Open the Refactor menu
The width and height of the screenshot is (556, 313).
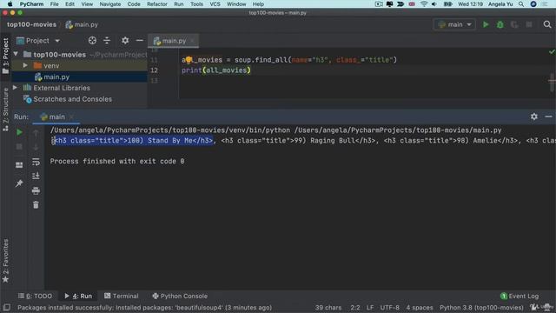tap(156, 4)
